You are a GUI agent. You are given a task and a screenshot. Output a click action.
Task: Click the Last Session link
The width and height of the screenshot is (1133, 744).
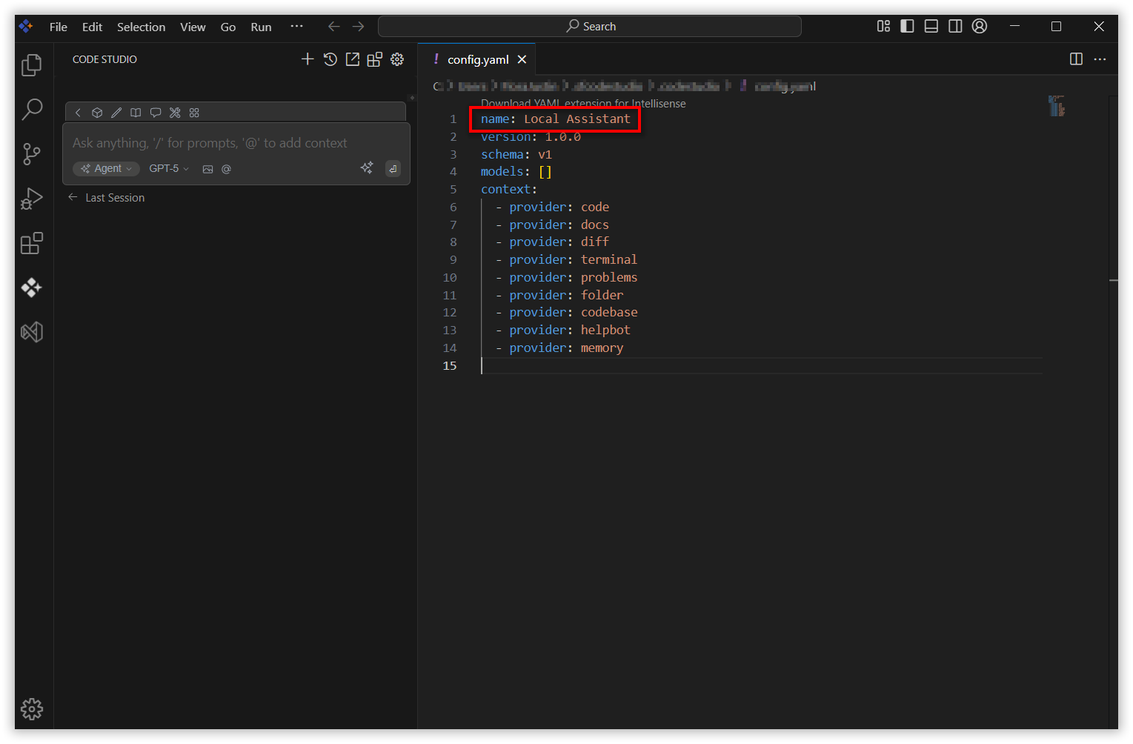tap(114, 198)
